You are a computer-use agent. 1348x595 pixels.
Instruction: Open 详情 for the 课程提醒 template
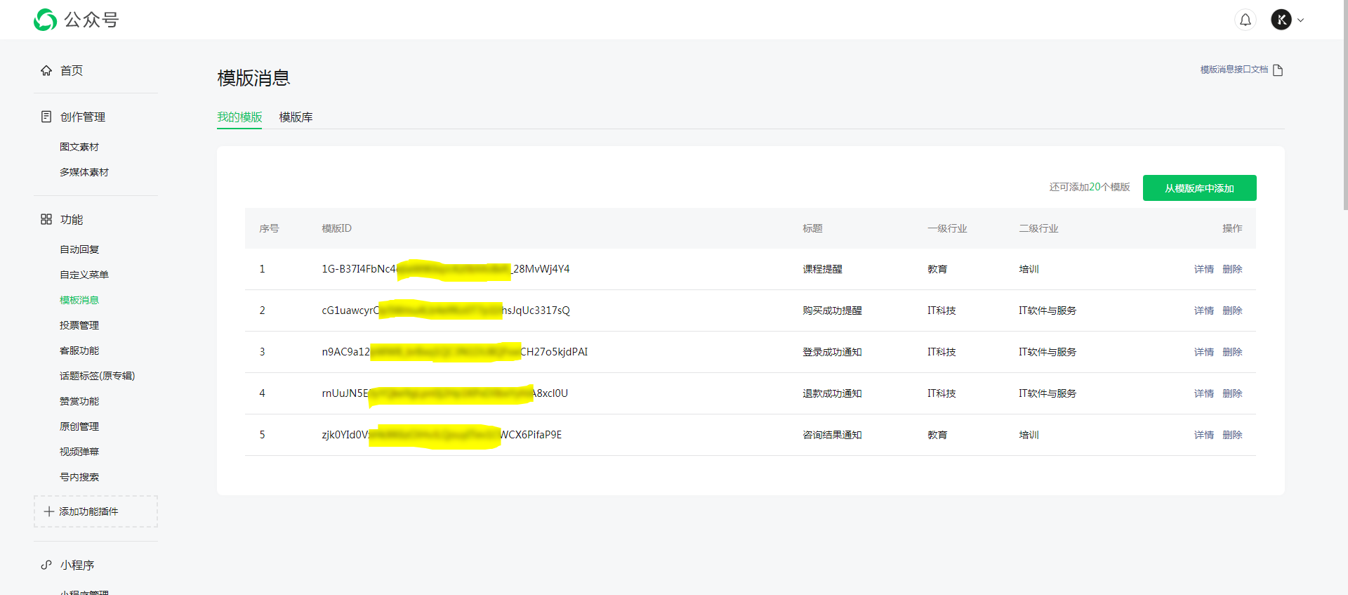(x=1203, y=269)
